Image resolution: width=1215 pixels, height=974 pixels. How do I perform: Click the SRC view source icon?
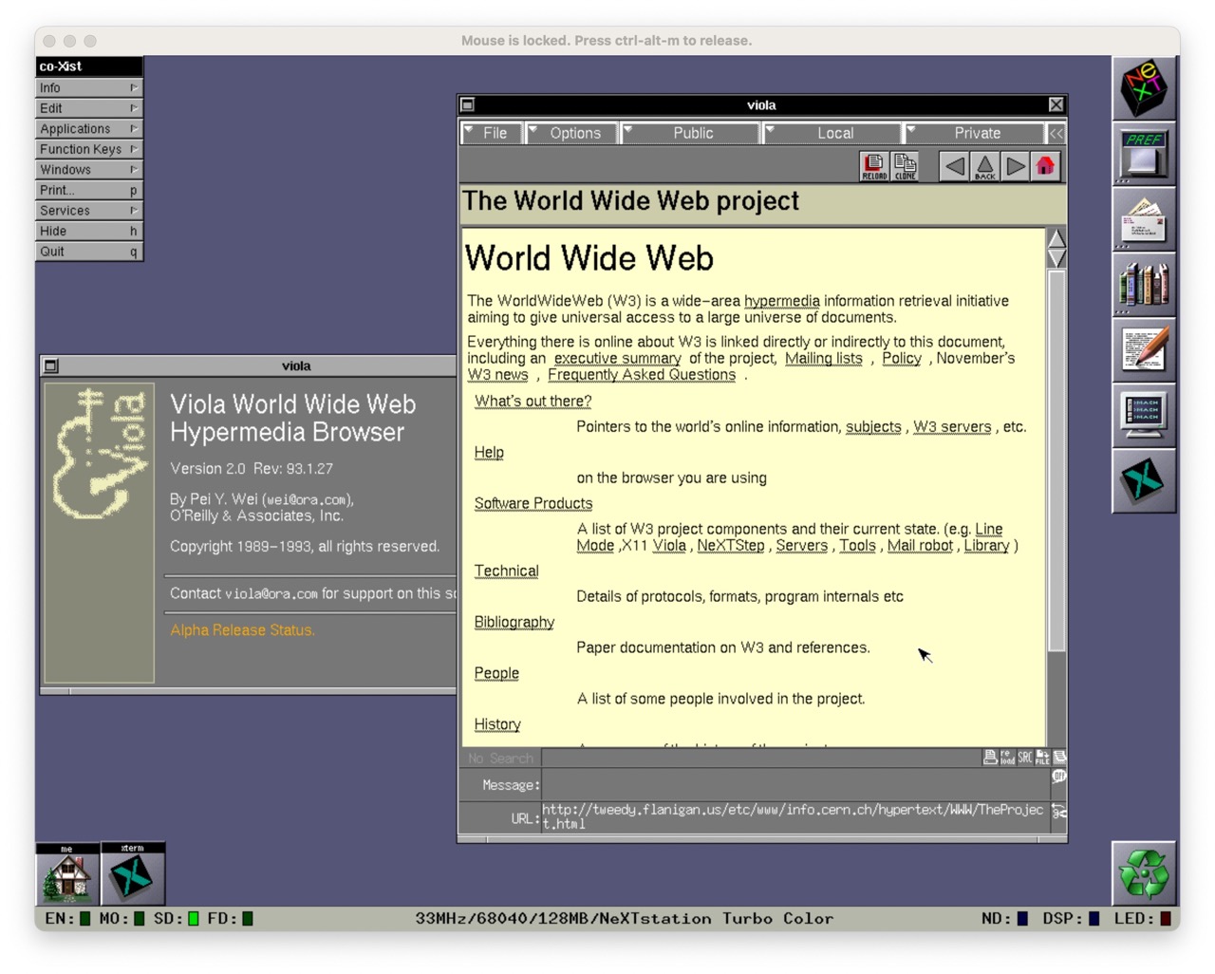point(1025,758)
